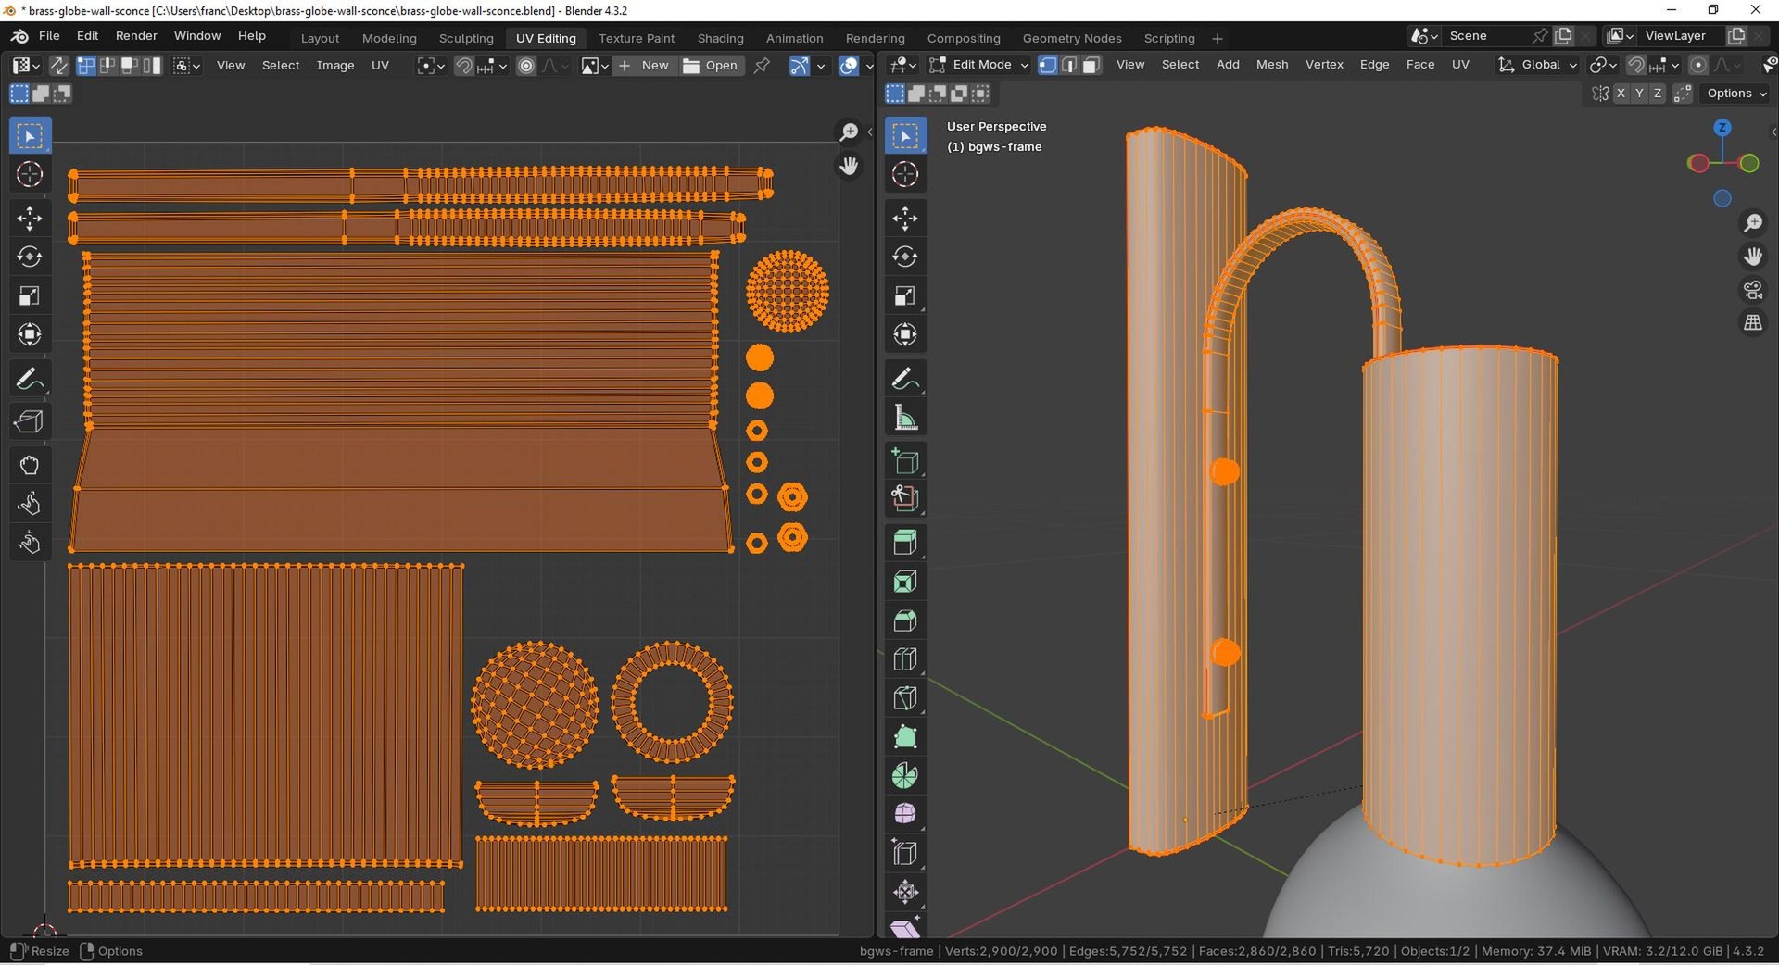1779x965 pixels.
Task: Select the Extrude Region tool
Action: (905, 542)
